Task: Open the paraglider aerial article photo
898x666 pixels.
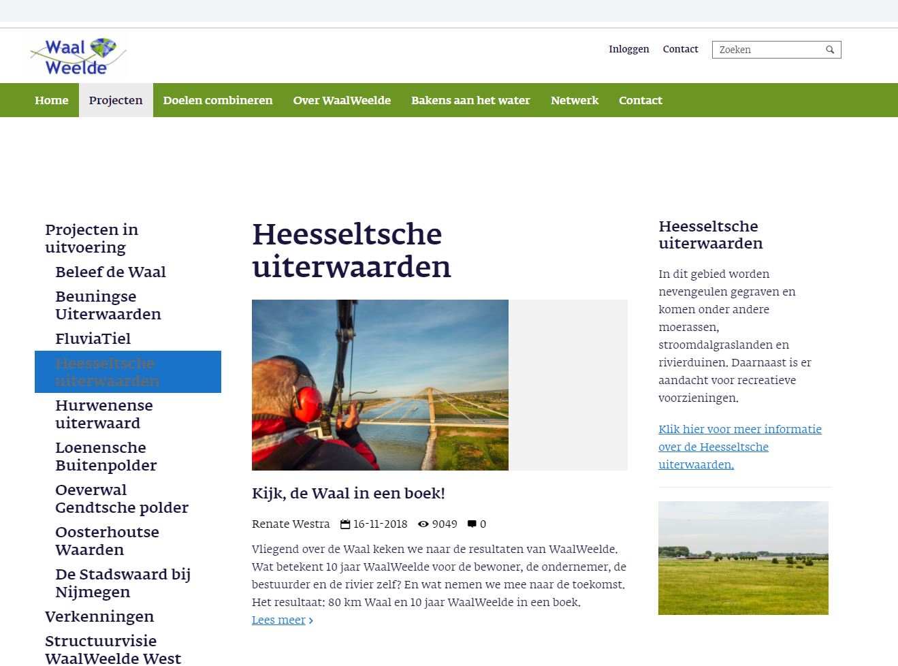Action: (380, 385)
